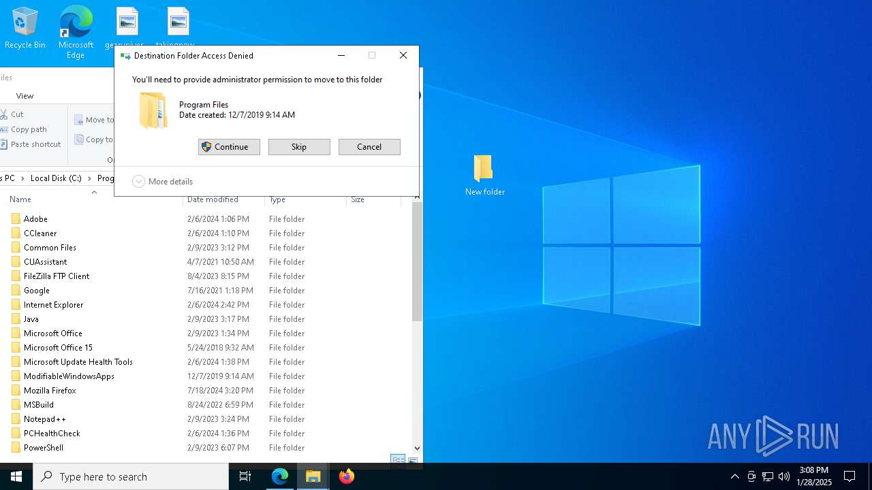872x490 pixels.
Task: Select the CUAssistant folder icon
Action: click(x=16, y=262)
